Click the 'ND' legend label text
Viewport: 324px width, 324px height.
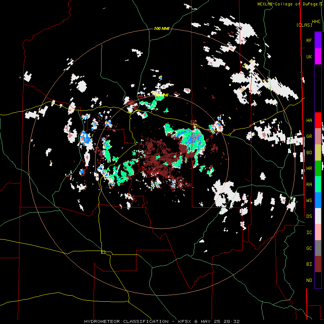pyautogui.click(x=309, y=280)
